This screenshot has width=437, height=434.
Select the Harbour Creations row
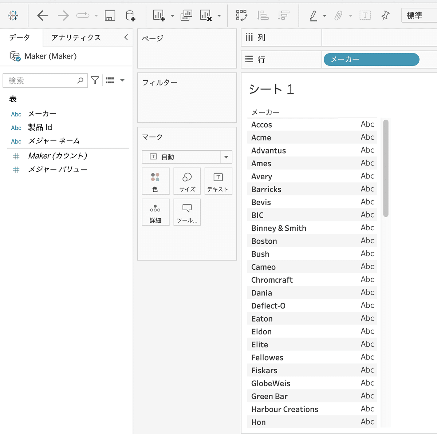312,409
